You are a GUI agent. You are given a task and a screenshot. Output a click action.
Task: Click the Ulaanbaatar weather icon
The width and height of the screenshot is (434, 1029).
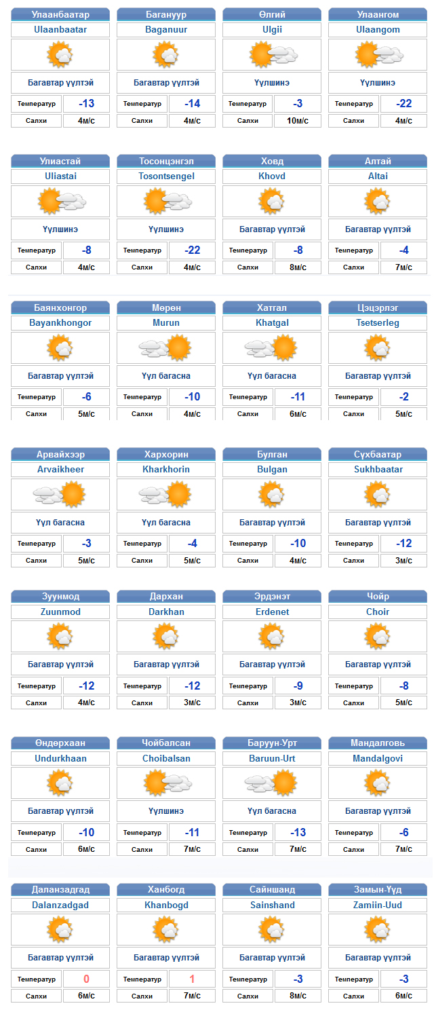point(60,54)
